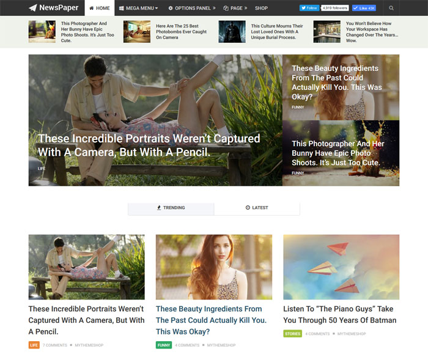Click the Twitter Follow button
The image size is (428, 357).
309,8
